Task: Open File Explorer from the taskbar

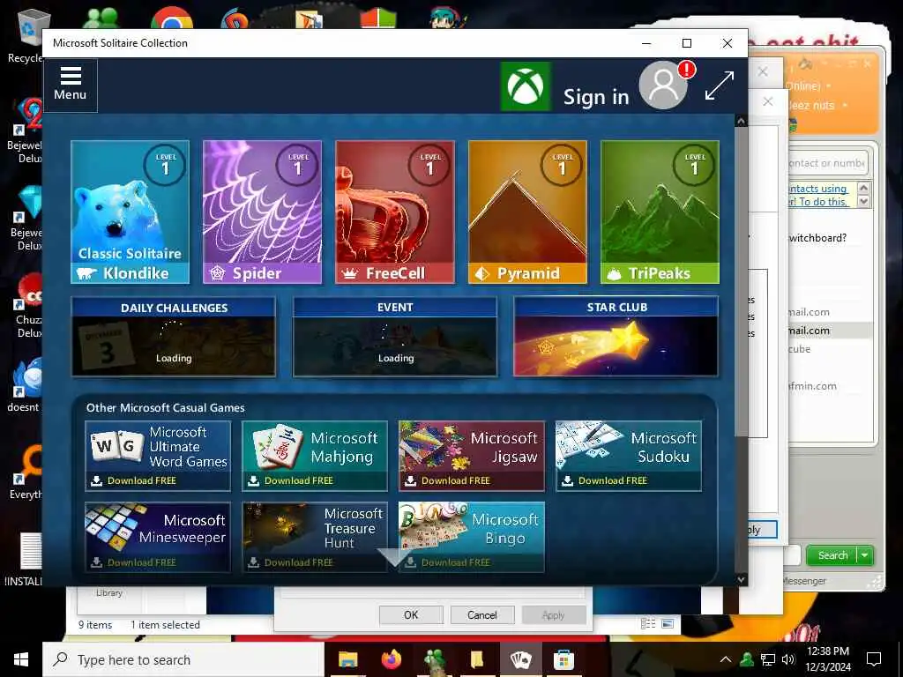Action: (x=347, y=659)
